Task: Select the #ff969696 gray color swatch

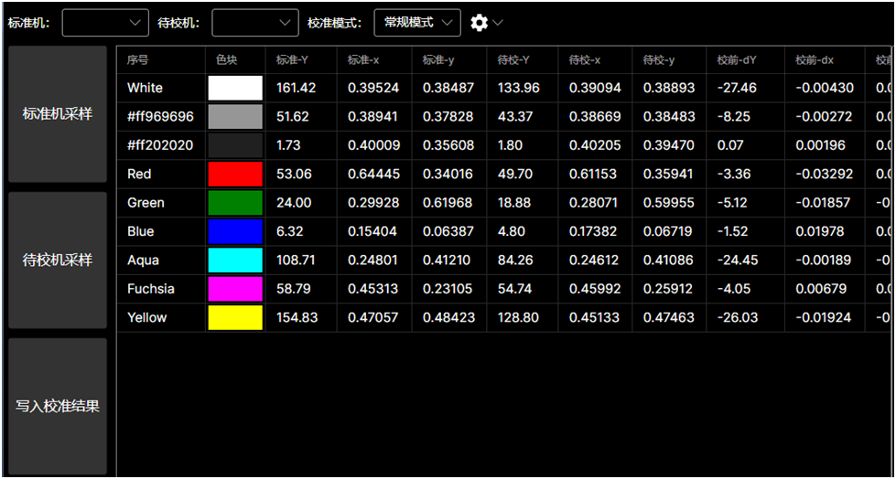Action: point(235,116)
